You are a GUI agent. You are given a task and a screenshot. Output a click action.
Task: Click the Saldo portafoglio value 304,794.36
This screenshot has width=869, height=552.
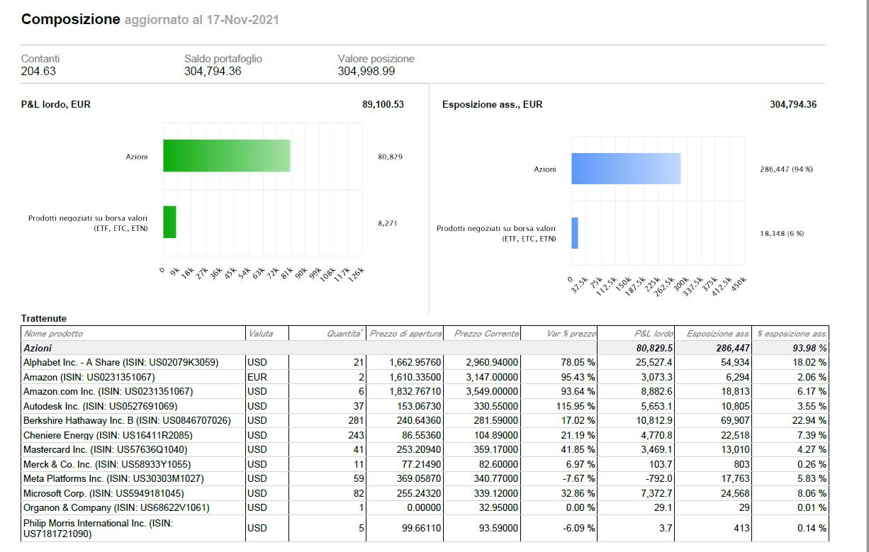(213, 71)
